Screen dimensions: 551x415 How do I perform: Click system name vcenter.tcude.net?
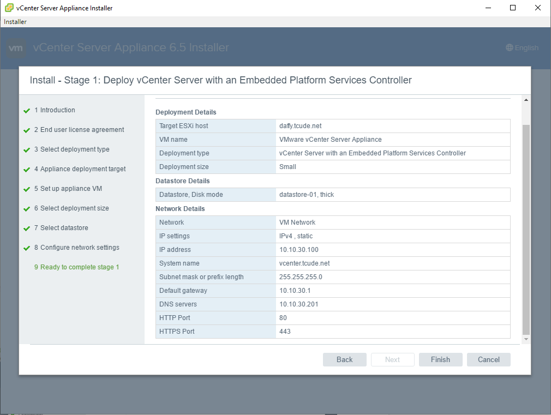304,263
